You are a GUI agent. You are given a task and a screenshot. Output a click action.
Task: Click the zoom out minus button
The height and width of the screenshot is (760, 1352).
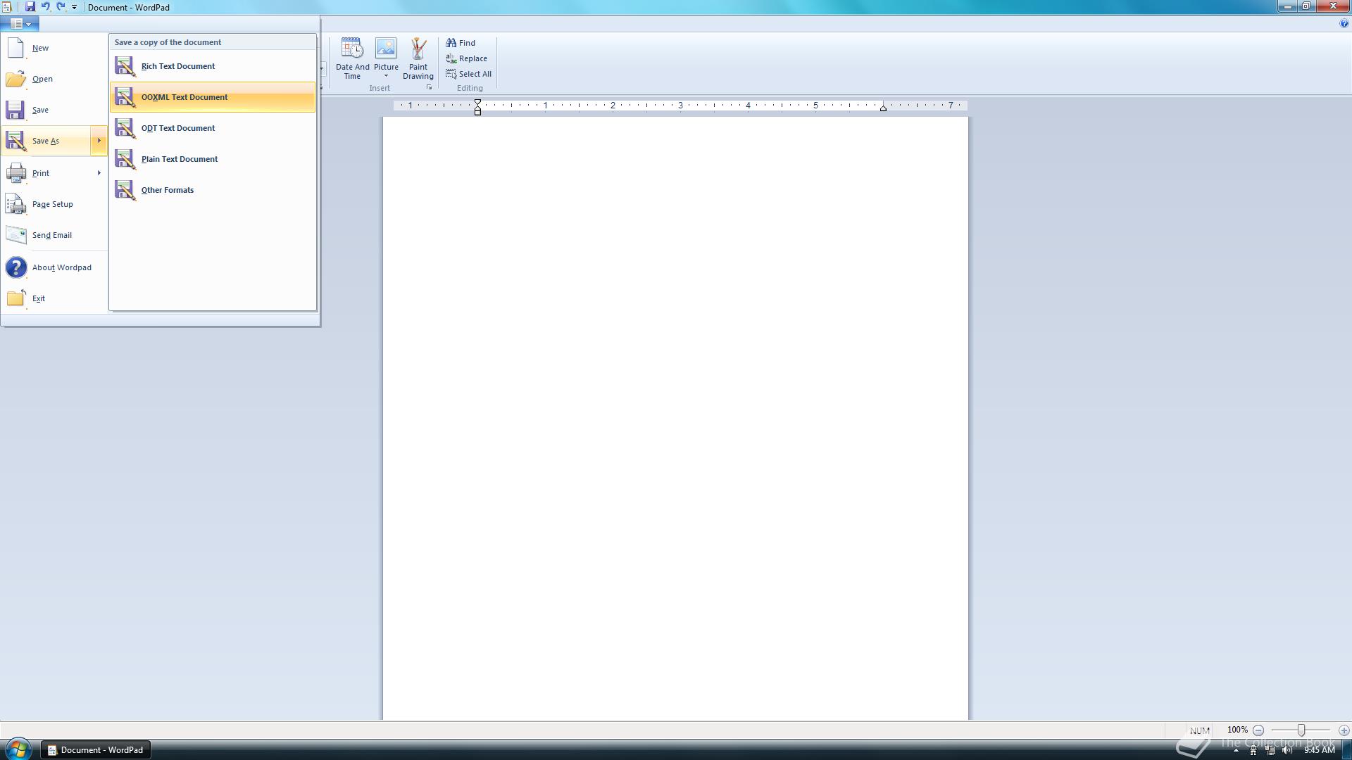coord(1258,730)
